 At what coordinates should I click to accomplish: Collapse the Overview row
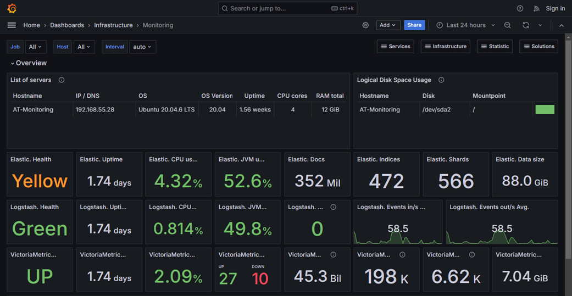[29, 63]
